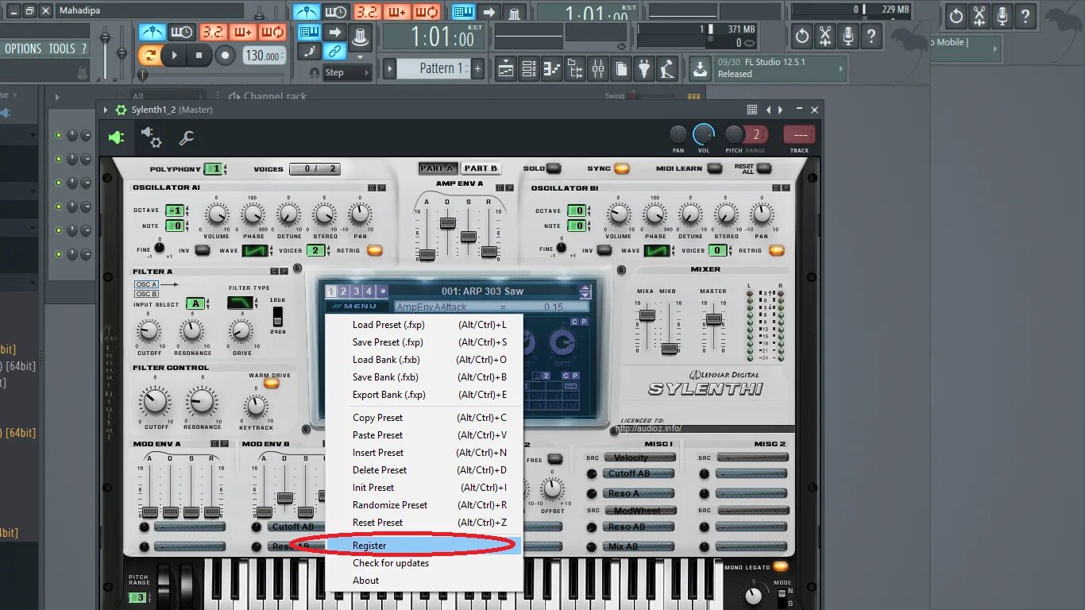Toggle Oscillator B1 INV switch
This screenshot has width=1085, height=610.
click(x=604, y=250)
